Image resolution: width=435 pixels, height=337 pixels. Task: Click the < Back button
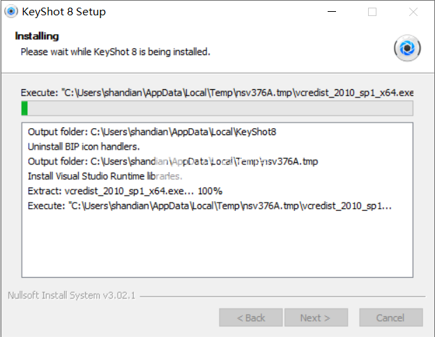tap(251, 318)
